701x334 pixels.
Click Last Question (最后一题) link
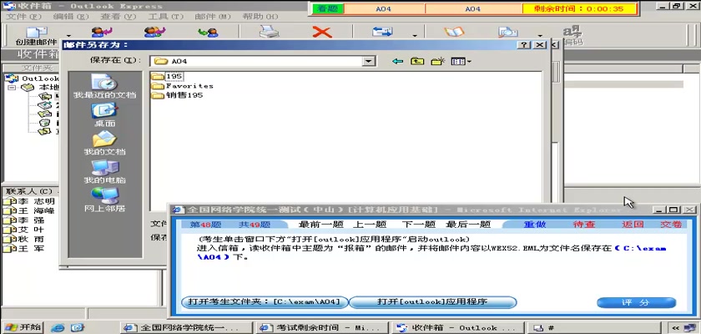coord(468,225)
